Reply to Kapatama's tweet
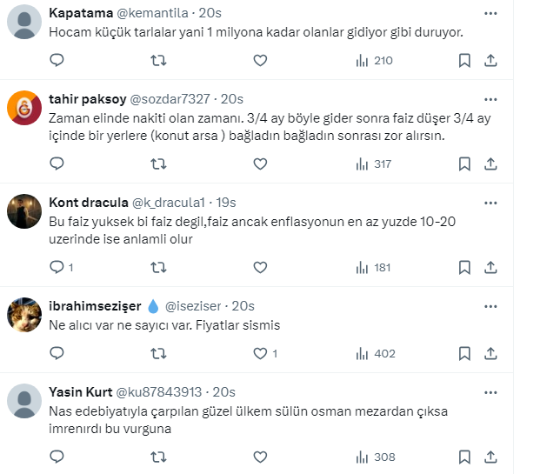Image resolution: width=540 pixels, height=474 pixels. [57, 60]
